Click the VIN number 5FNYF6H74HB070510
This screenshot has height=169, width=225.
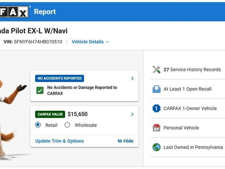[38, 42]
